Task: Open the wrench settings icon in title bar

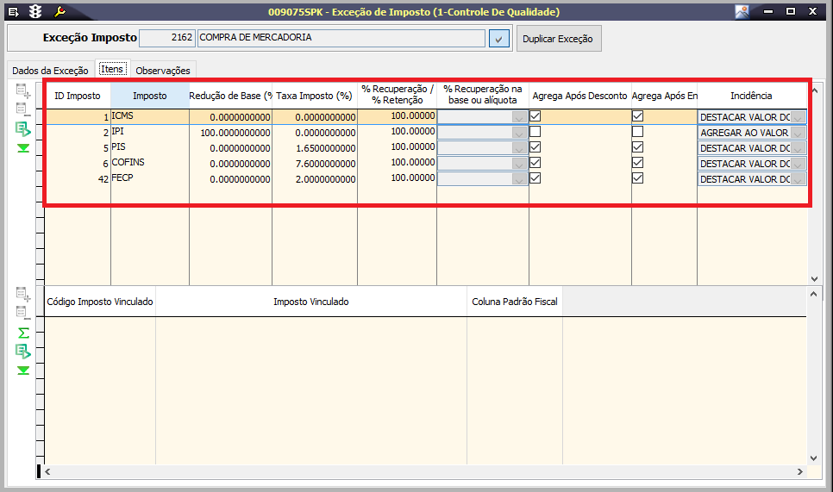Action: pos(60,11)
